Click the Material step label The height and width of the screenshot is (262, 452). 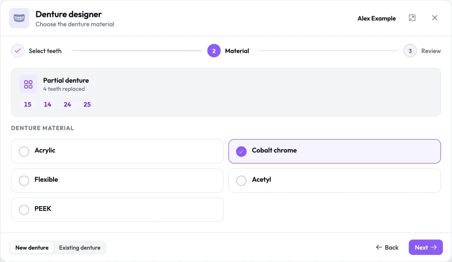237,51
